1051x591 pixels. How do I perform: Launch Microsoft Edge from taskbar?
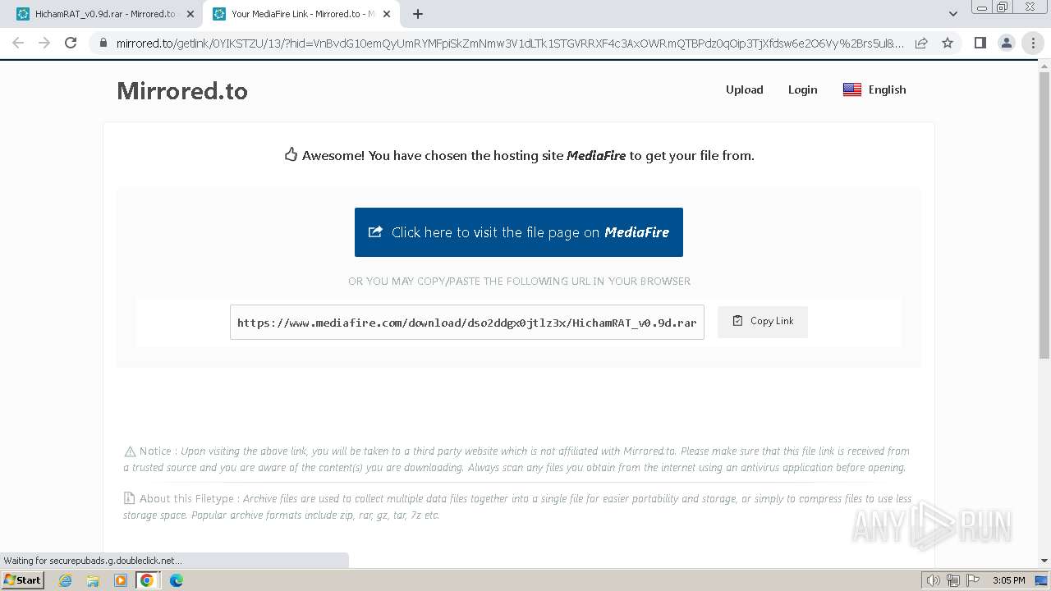(177, 580)
